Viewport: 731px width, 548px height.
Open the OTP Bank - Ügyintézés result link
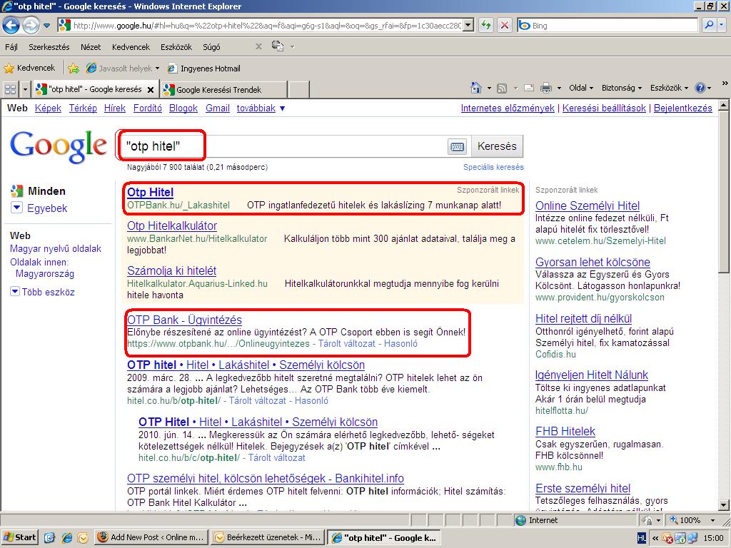184,320
